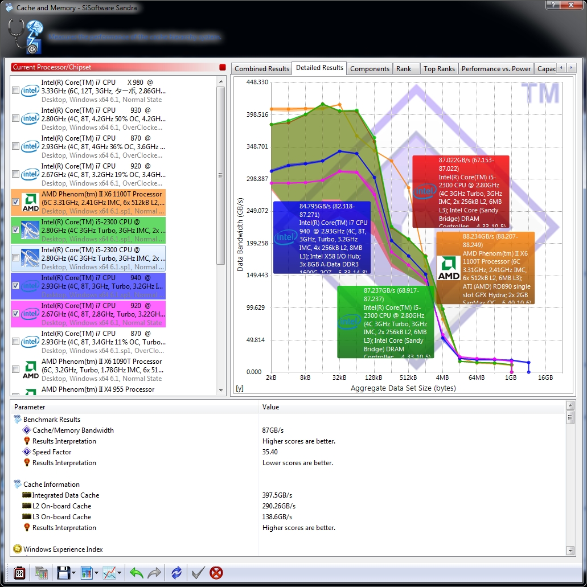This screenshot has width=587, height=587.
Task: Open the bar chart icon dropdown arrow
Action: 97,573
